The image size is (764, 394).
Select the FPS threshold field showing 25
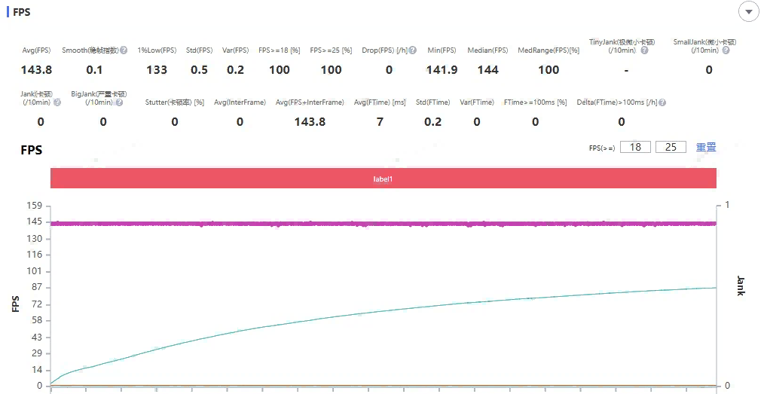coord(671,147)
